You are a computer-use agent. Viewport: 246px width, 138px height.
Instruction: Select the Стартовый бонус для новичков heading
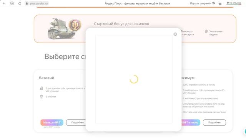coord(121,24)
